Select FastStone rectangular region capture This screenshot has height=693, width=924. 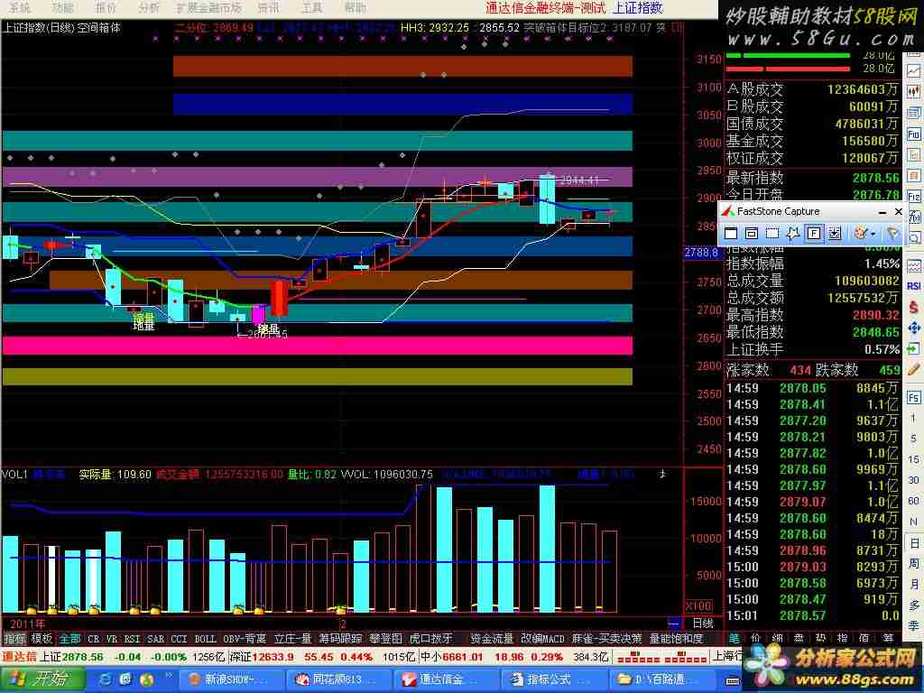point(772,234)
